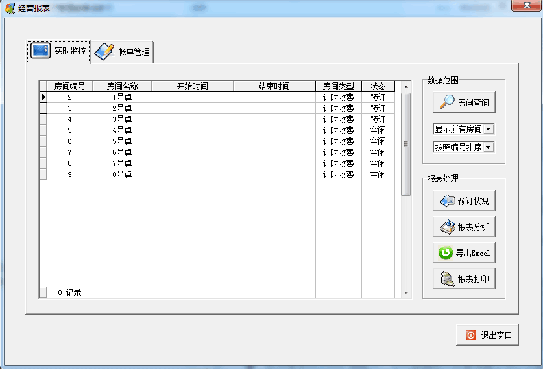Select the 实时监控 tab label
The image size is (543, 369).
(70, 51)
